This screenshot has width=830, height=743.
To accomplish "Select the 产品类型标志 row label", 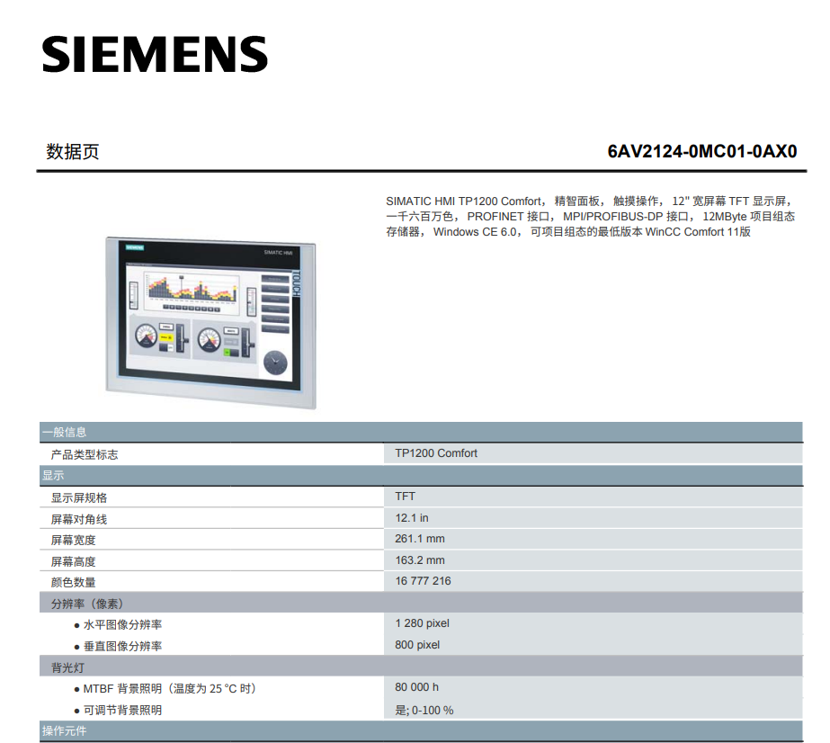I will (x=85, y=454).
